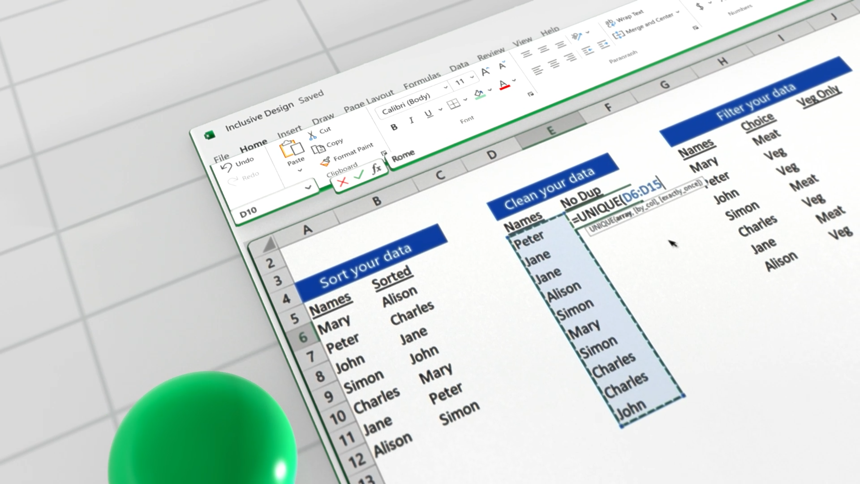Select column header E
The image size is (860, 484).
tap(551, 130)
